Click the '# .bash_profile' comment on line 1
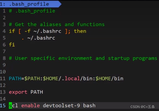Screen dimensions: 159x111 32,11
